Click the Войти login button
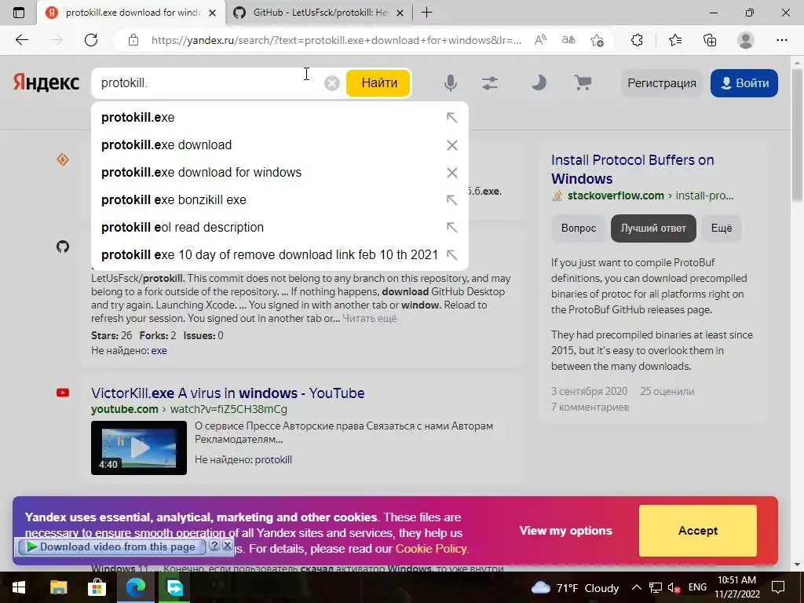Image resolution: width=804 pixels, height=603 pixels. click(x=744, y=83)
